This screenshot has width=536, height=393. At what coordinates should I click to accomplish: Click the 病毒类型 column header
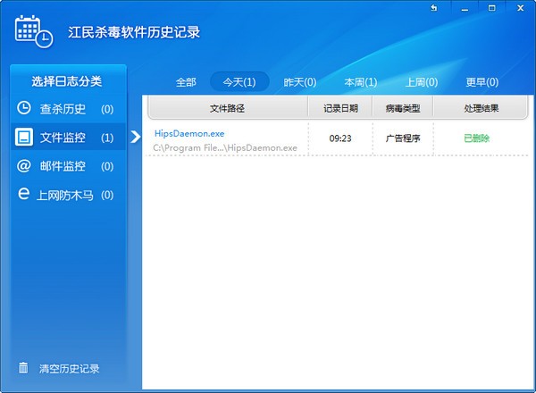403,108
